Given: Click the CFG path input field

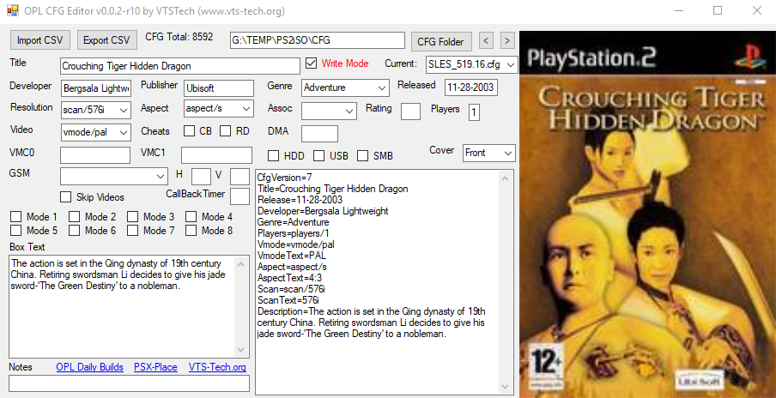Looking at the screenshot, I should pyautogui.click(x=318, y=40).
